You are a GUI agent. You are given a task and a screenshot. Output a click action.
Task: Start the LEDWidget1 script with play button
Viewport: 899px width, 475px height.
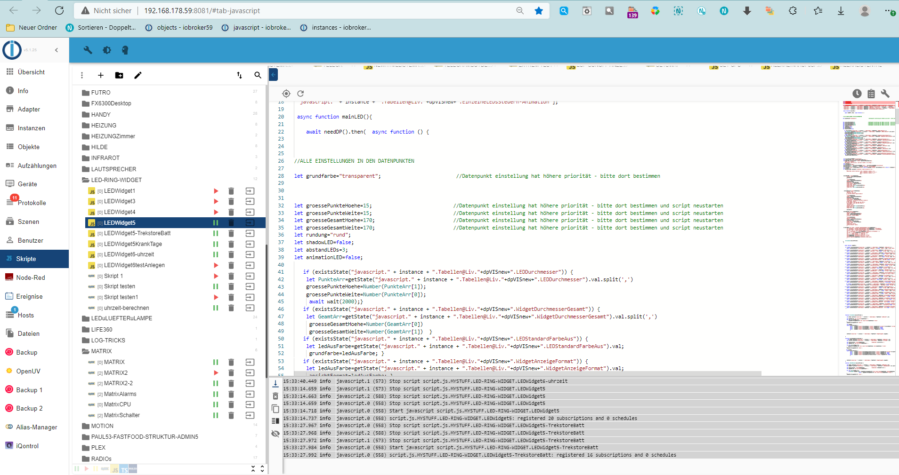(216, 191)
